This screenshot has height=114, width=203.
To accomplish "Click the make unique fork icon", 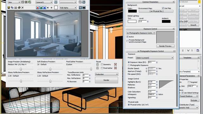I will pos(188,51).
